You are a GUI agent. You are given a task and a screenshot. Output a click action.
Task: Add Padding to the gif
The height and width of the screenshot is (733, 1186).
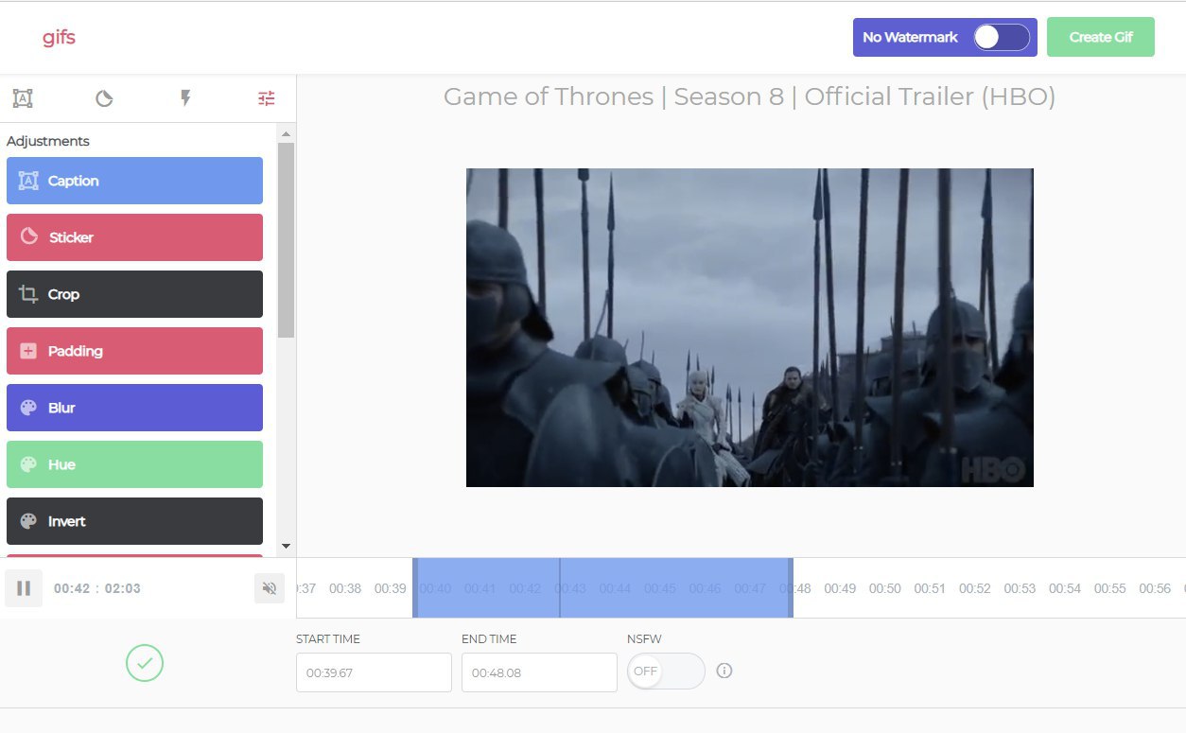[x=134, y=351]
